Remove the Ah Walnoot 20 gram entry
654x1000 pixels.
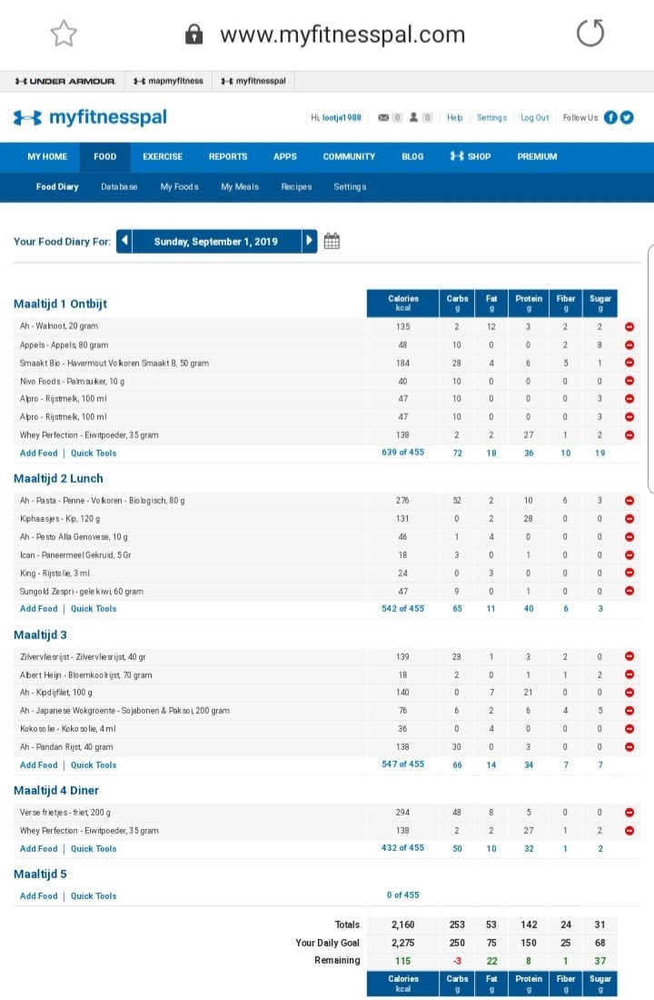point(629,326)
